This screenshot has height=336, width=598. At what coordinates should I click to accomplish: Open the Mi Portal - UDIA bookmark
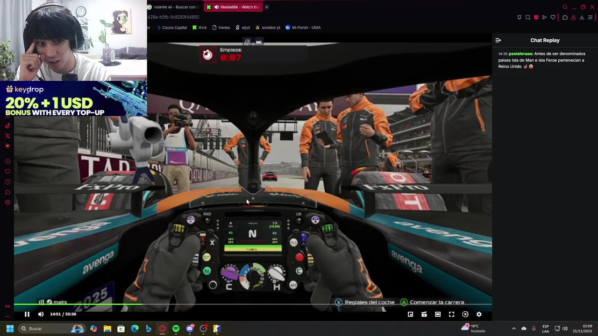coord(303,28)
